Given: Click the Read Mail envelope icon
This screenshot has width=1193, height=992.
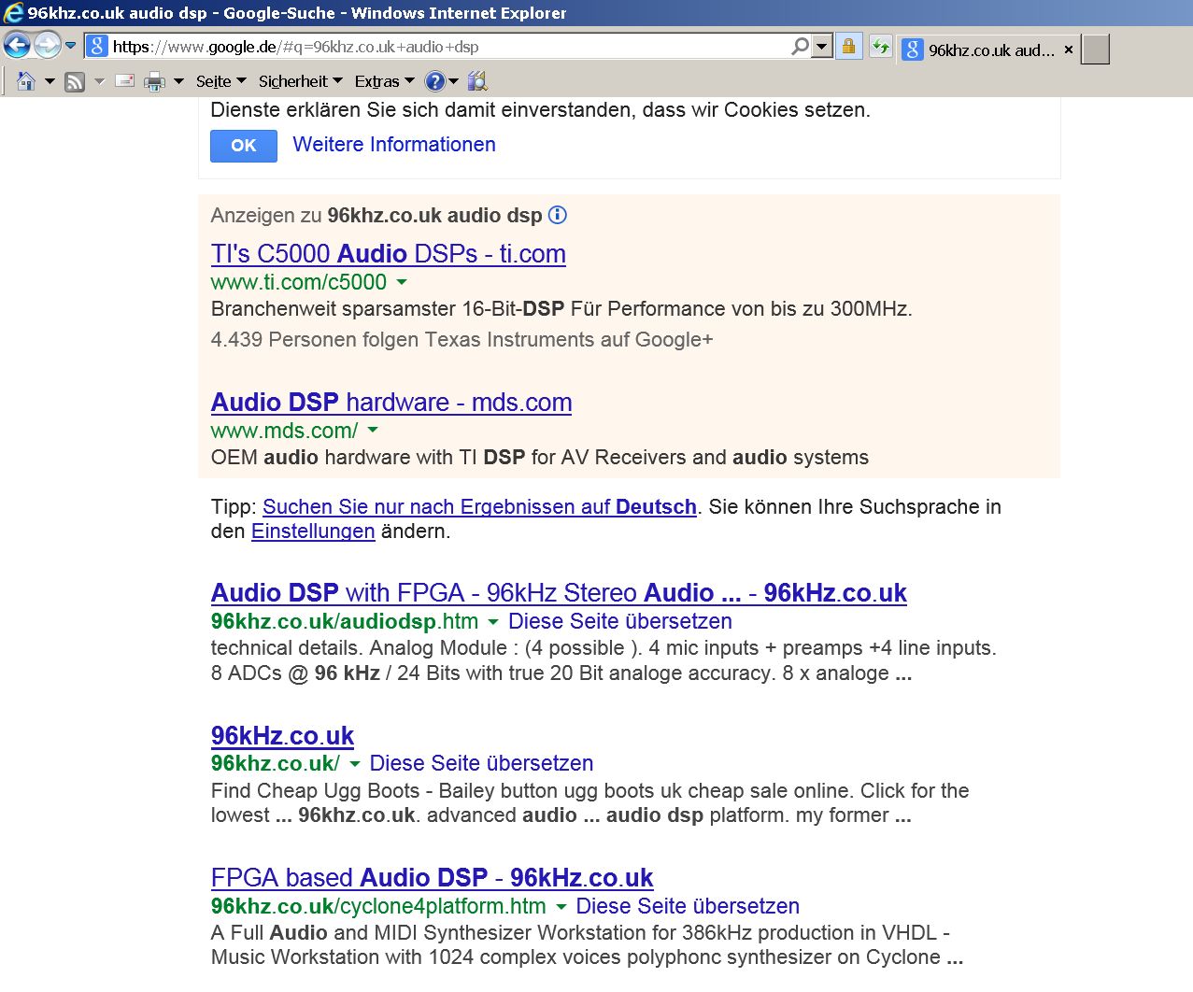Looking at the screenshot, I should tap(125, 81).
